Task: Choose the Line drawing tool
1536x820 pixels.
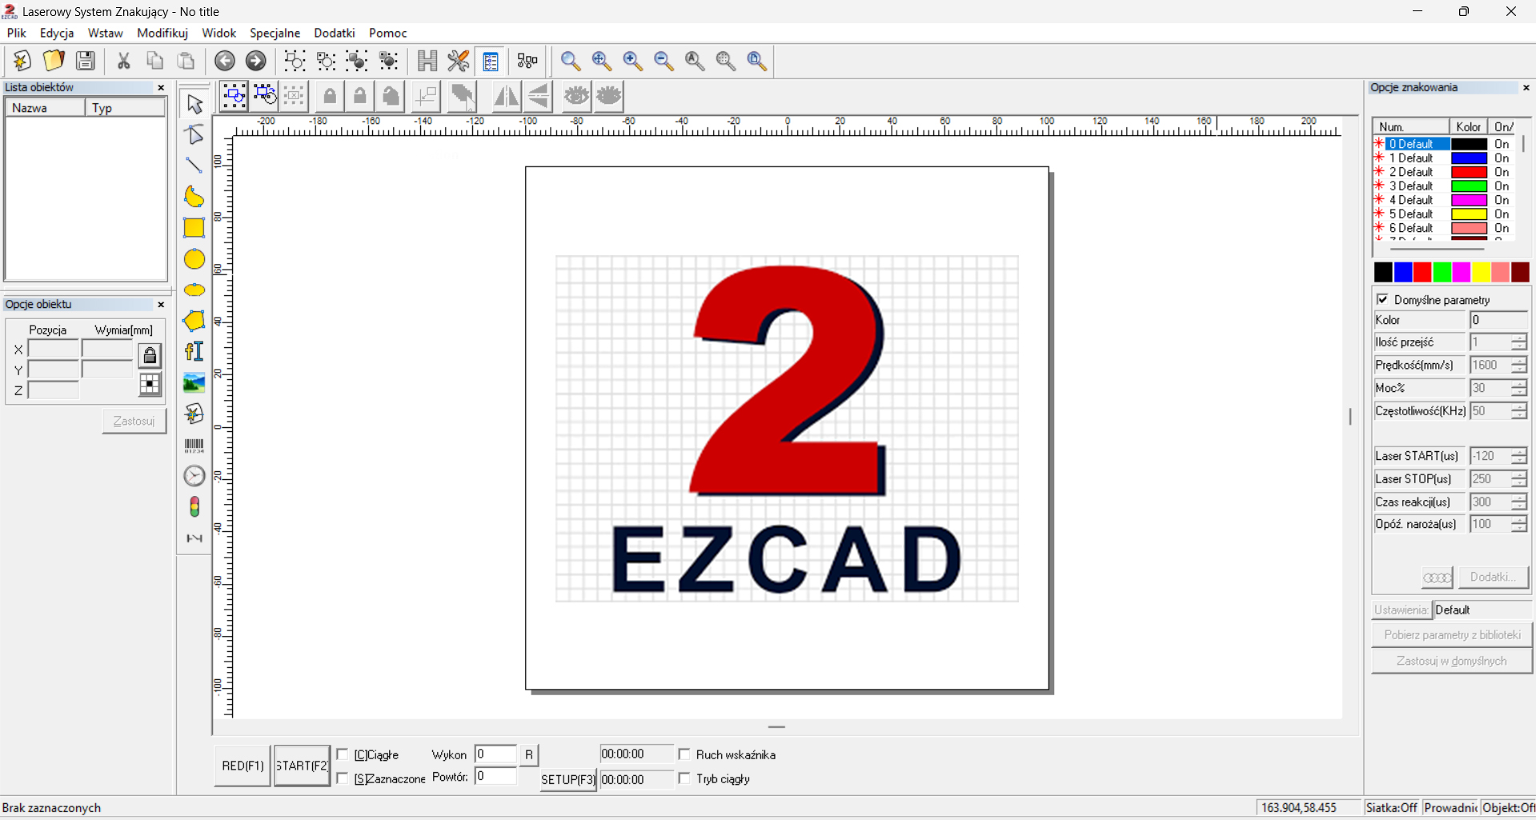Action: pyautogui.click(x=195, y=166)
